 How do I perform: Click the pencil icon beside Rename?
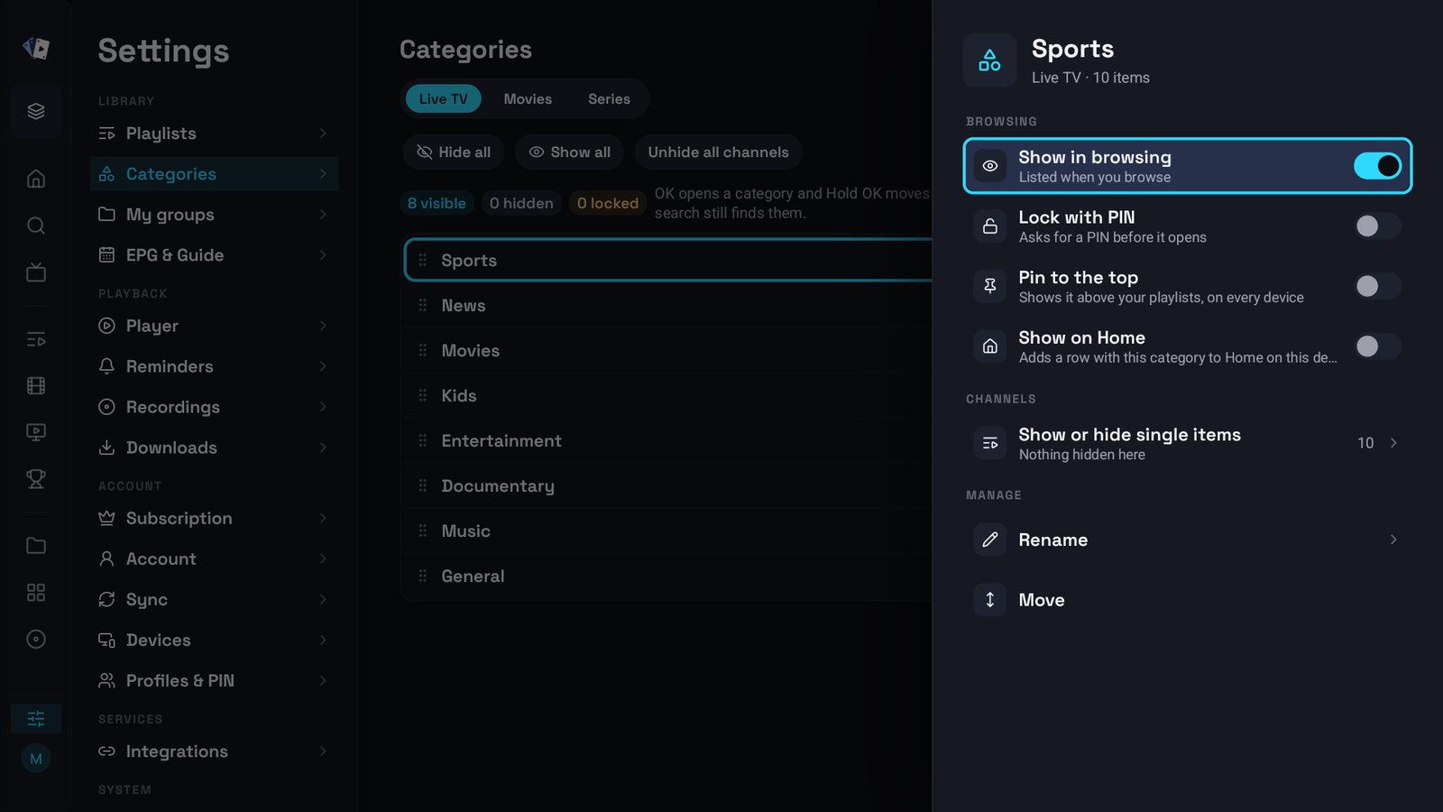990,540
